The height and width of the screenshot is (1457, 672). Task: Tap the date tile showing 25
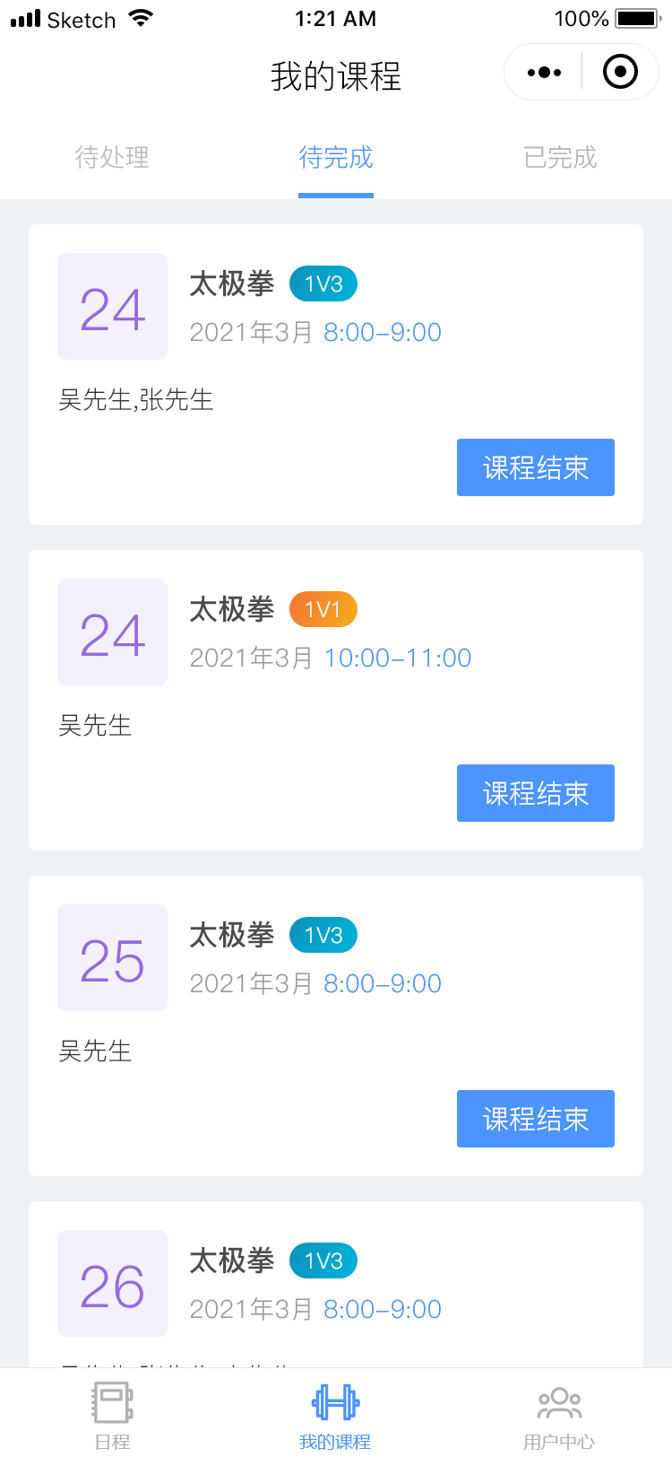pos(112,958)
